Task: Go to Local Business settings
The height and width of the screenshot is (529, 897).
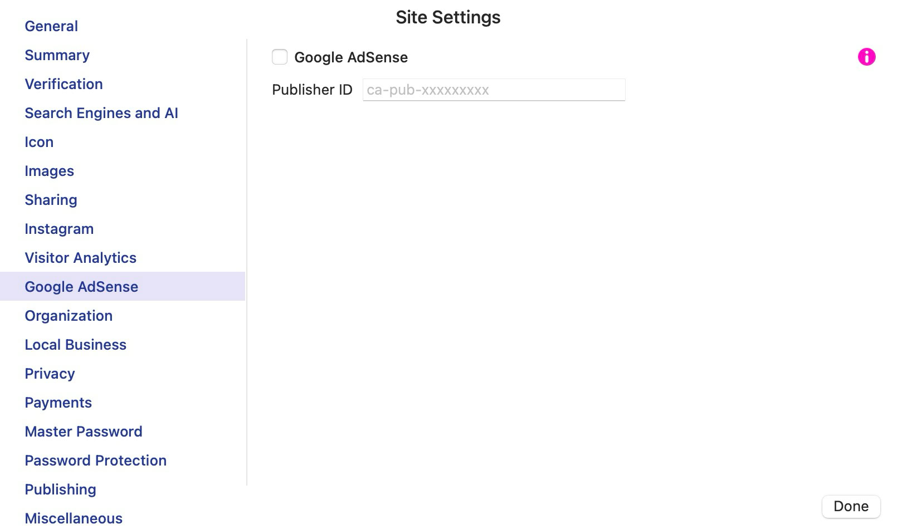Action: click(75, 345)
